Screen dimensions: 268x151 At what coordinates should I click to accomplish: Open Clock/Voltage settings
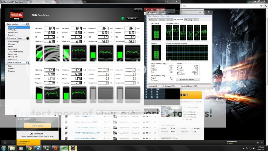click(14, 42)
